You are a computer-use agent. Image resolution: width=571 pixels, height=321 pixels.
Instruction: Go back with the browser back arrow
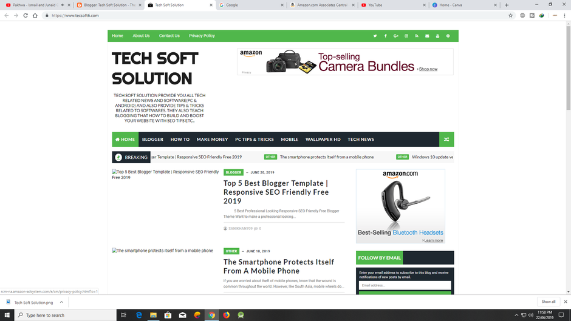[x=7, y=16]
